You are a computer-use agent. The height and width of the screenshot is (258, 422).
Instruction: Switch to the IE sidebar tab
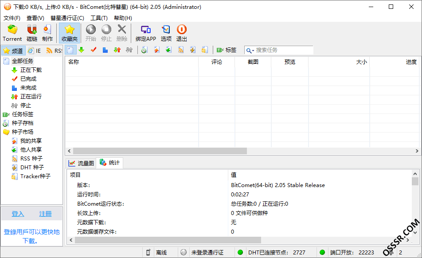pos(34,51)
